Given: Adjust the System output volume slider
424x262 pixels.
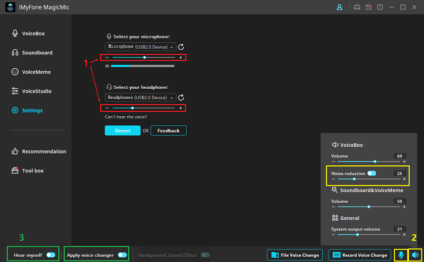Looking at the screenshot, I should click(x=369, y=235).
